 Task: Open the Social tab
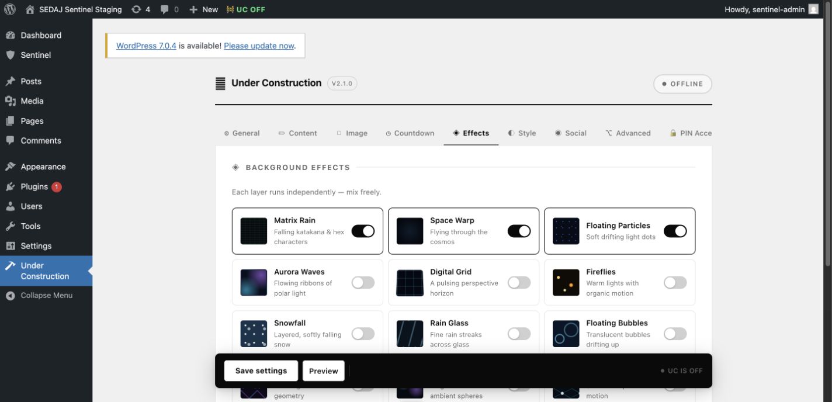point(570,133)
